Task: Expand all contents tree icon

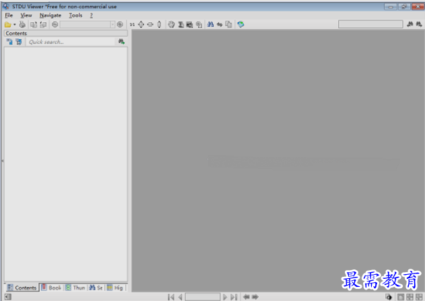Action: 9,42
